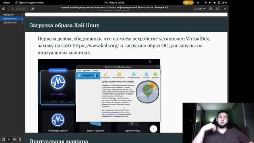Click the Виртуальная машина heading
Image resolution: width=254 pixels, height=143 pixels.
(59, 141)
